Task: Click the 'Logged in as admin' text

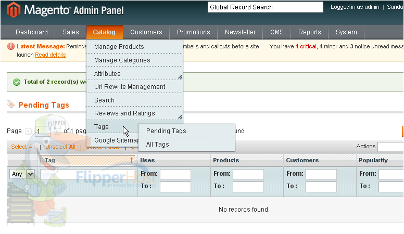Action: pos(355,7)
